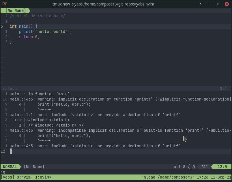
Task: Select the [No Name] buffer tab
Action: click(16, 11)
